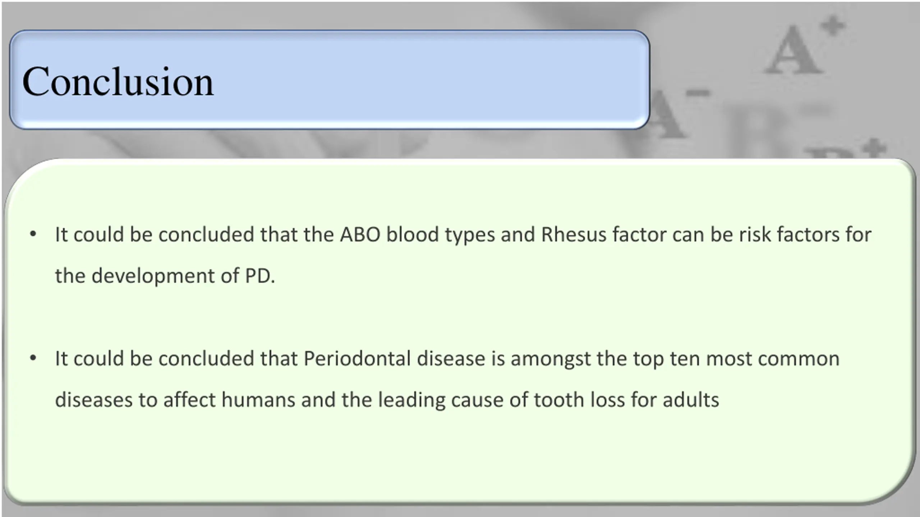Screen dimensions: 920x517
Task: Click the "Conclusion" title text
Action: pos(118,81)
